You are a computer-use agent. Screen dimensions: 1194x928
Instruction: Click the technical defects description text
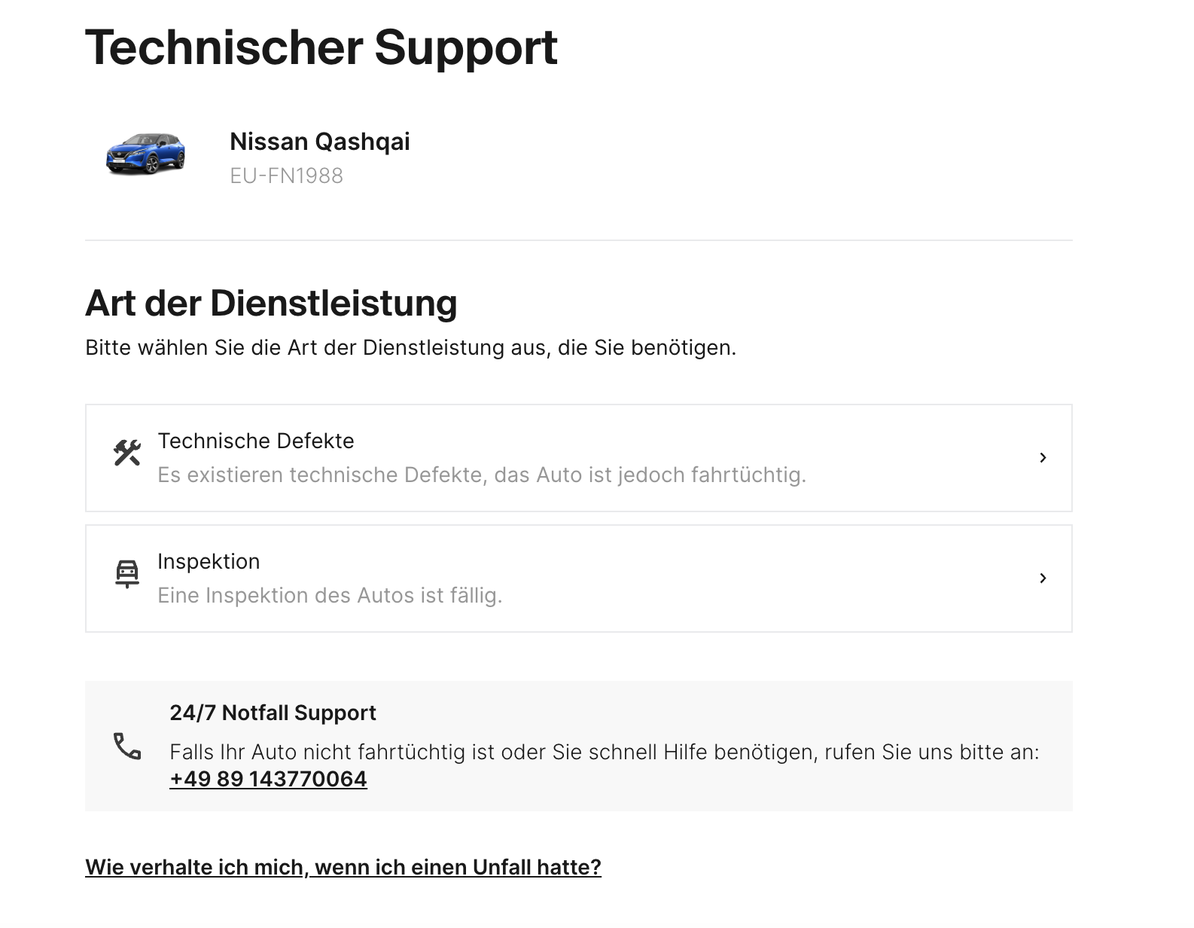pyautogui.click(x=482, y=475)
